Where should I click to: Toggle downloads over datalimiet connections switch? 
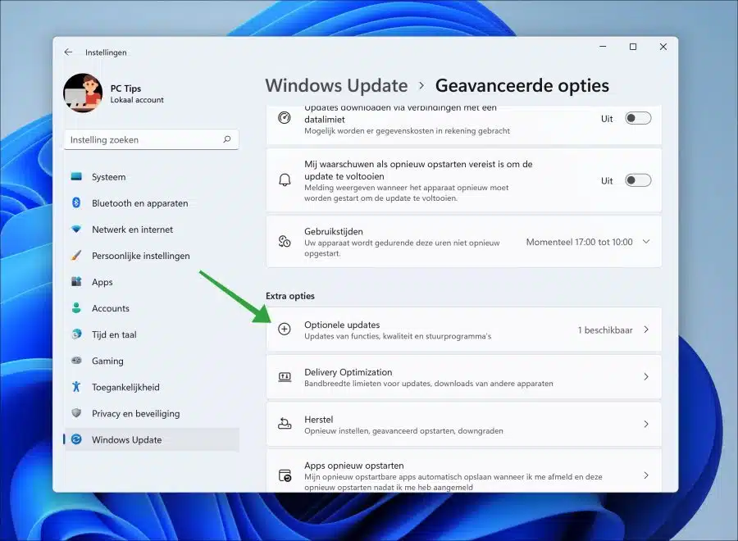638,118
